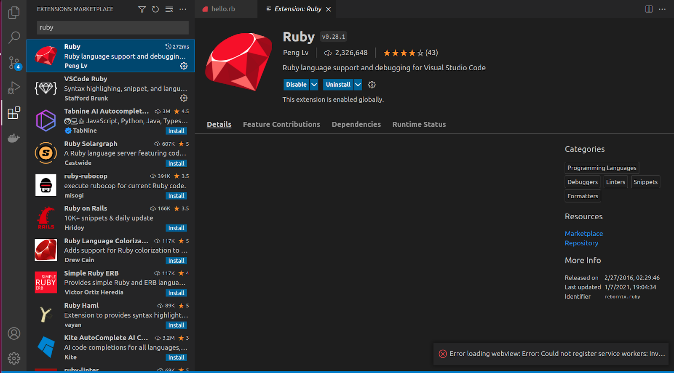The width and height of the screenshot is (674, 373).
Task: Select the Debuggers category tag
Action: (583, 182)
